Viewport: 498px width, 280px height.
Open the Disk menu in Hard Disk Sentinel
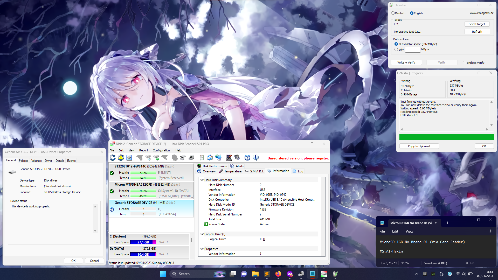(121, 150)
